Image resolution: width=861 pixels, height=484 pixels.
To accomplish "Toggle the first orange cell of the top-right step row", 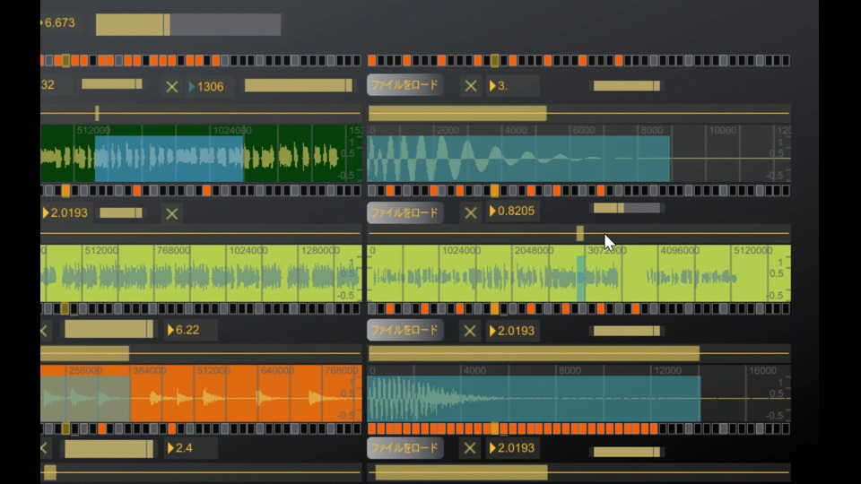I will pyautogui.click(x=371, y=60).
